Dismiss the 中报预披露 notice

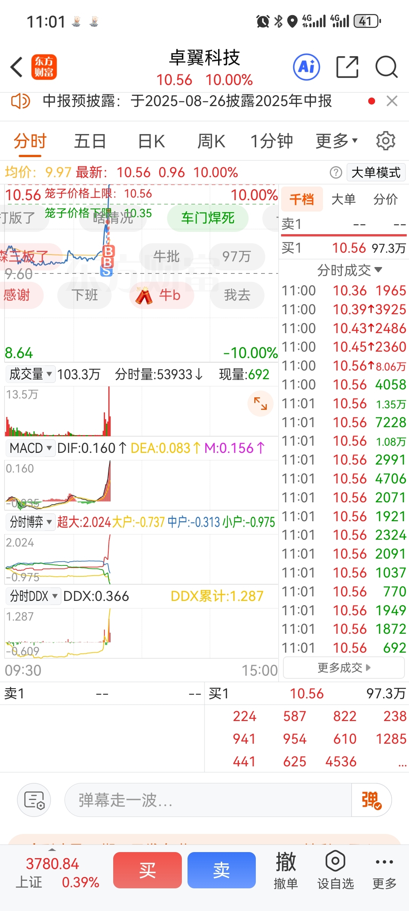(x=392, y=101)
